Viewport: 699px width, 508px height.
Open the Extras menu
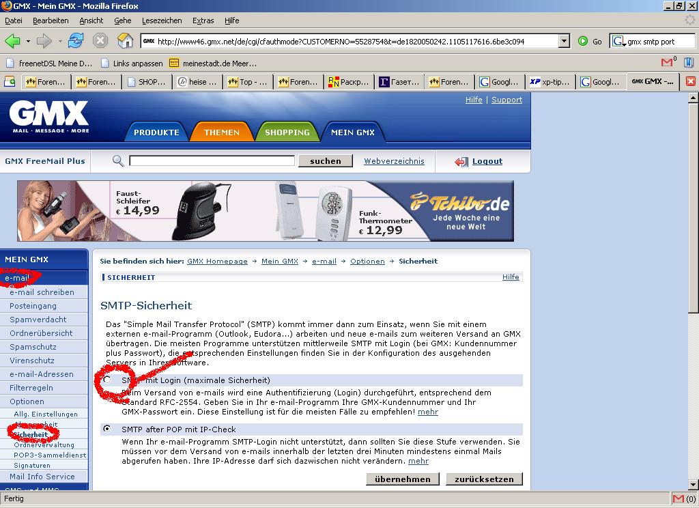pyautogui.click(x=203, y=20)
